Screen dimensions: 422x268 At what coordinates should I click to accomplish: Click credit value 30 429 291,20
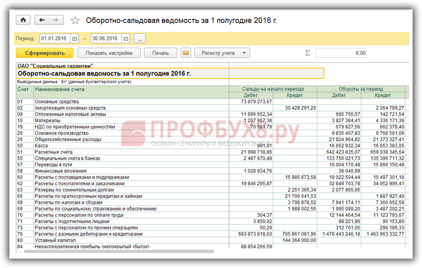(x=300, y=108)
